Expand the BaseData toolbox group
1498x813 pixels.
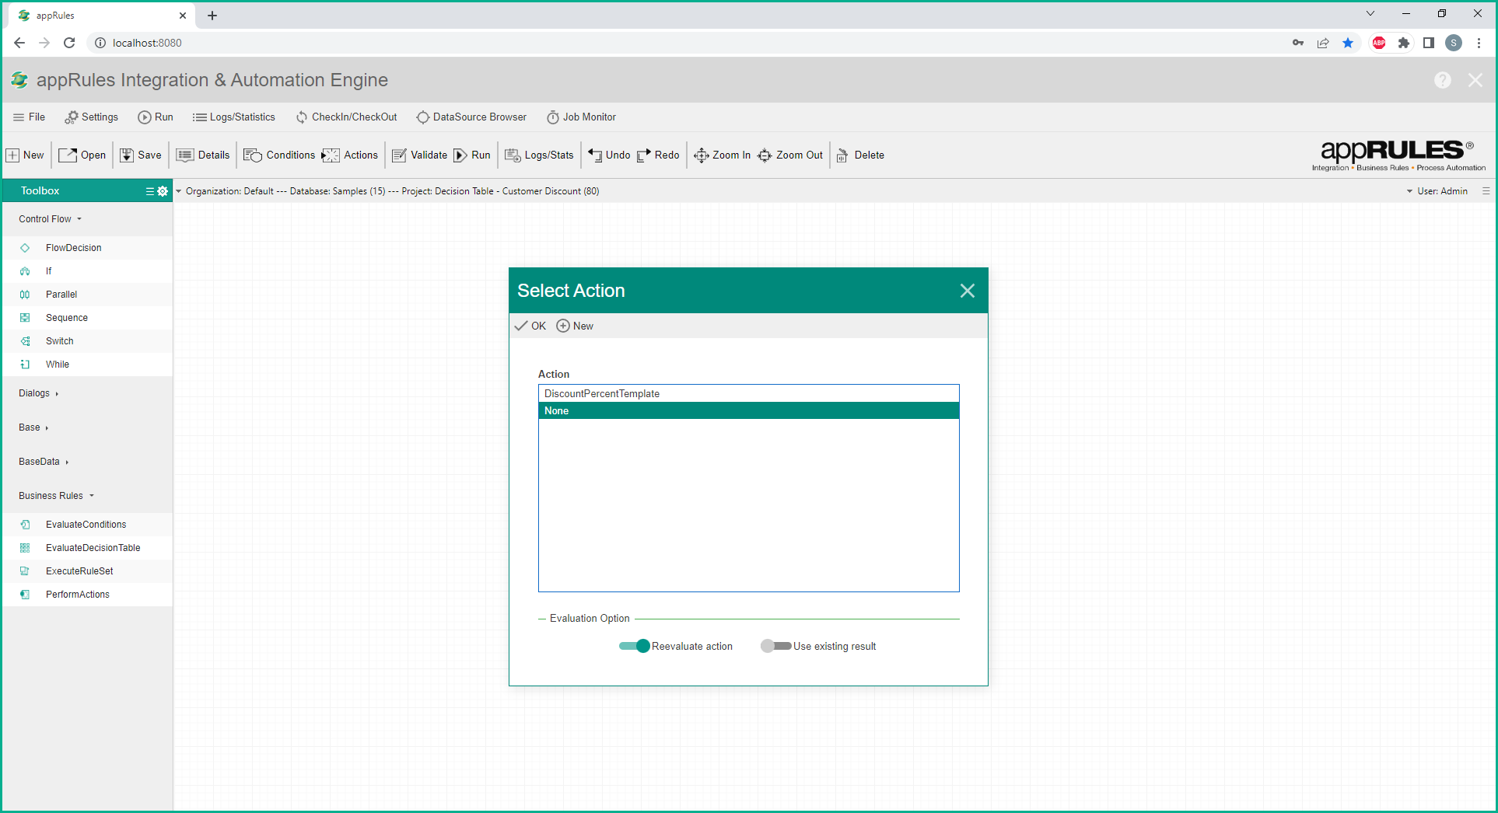click(44, 462)
